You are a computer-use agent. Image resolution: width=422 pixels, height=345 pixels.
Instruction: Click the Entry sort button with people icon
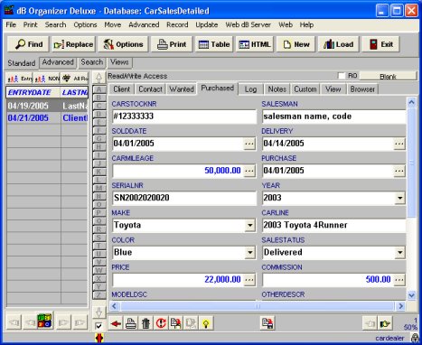[x=20, y=79]
